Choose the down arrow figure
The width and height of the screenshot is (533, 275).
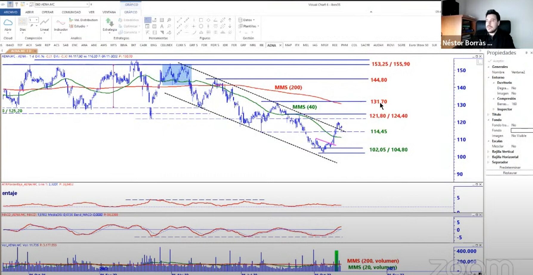pyautogui.click(x=230, y=26)
